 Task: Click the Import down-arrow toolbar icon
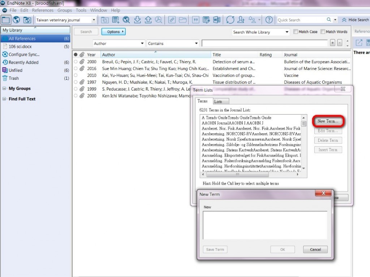pyautogui.click(x=137, y=20)
